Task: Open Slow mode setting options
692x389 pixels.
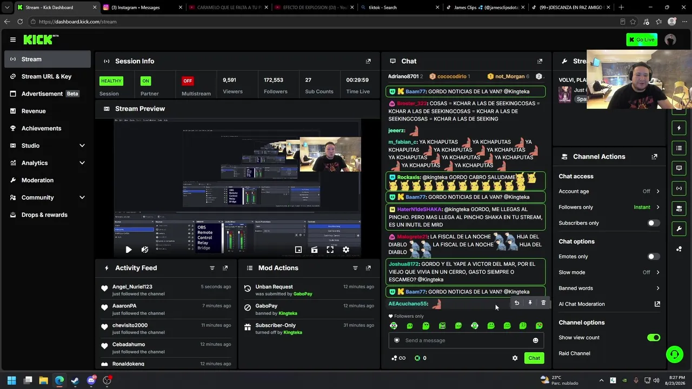Action: [609, 272]
